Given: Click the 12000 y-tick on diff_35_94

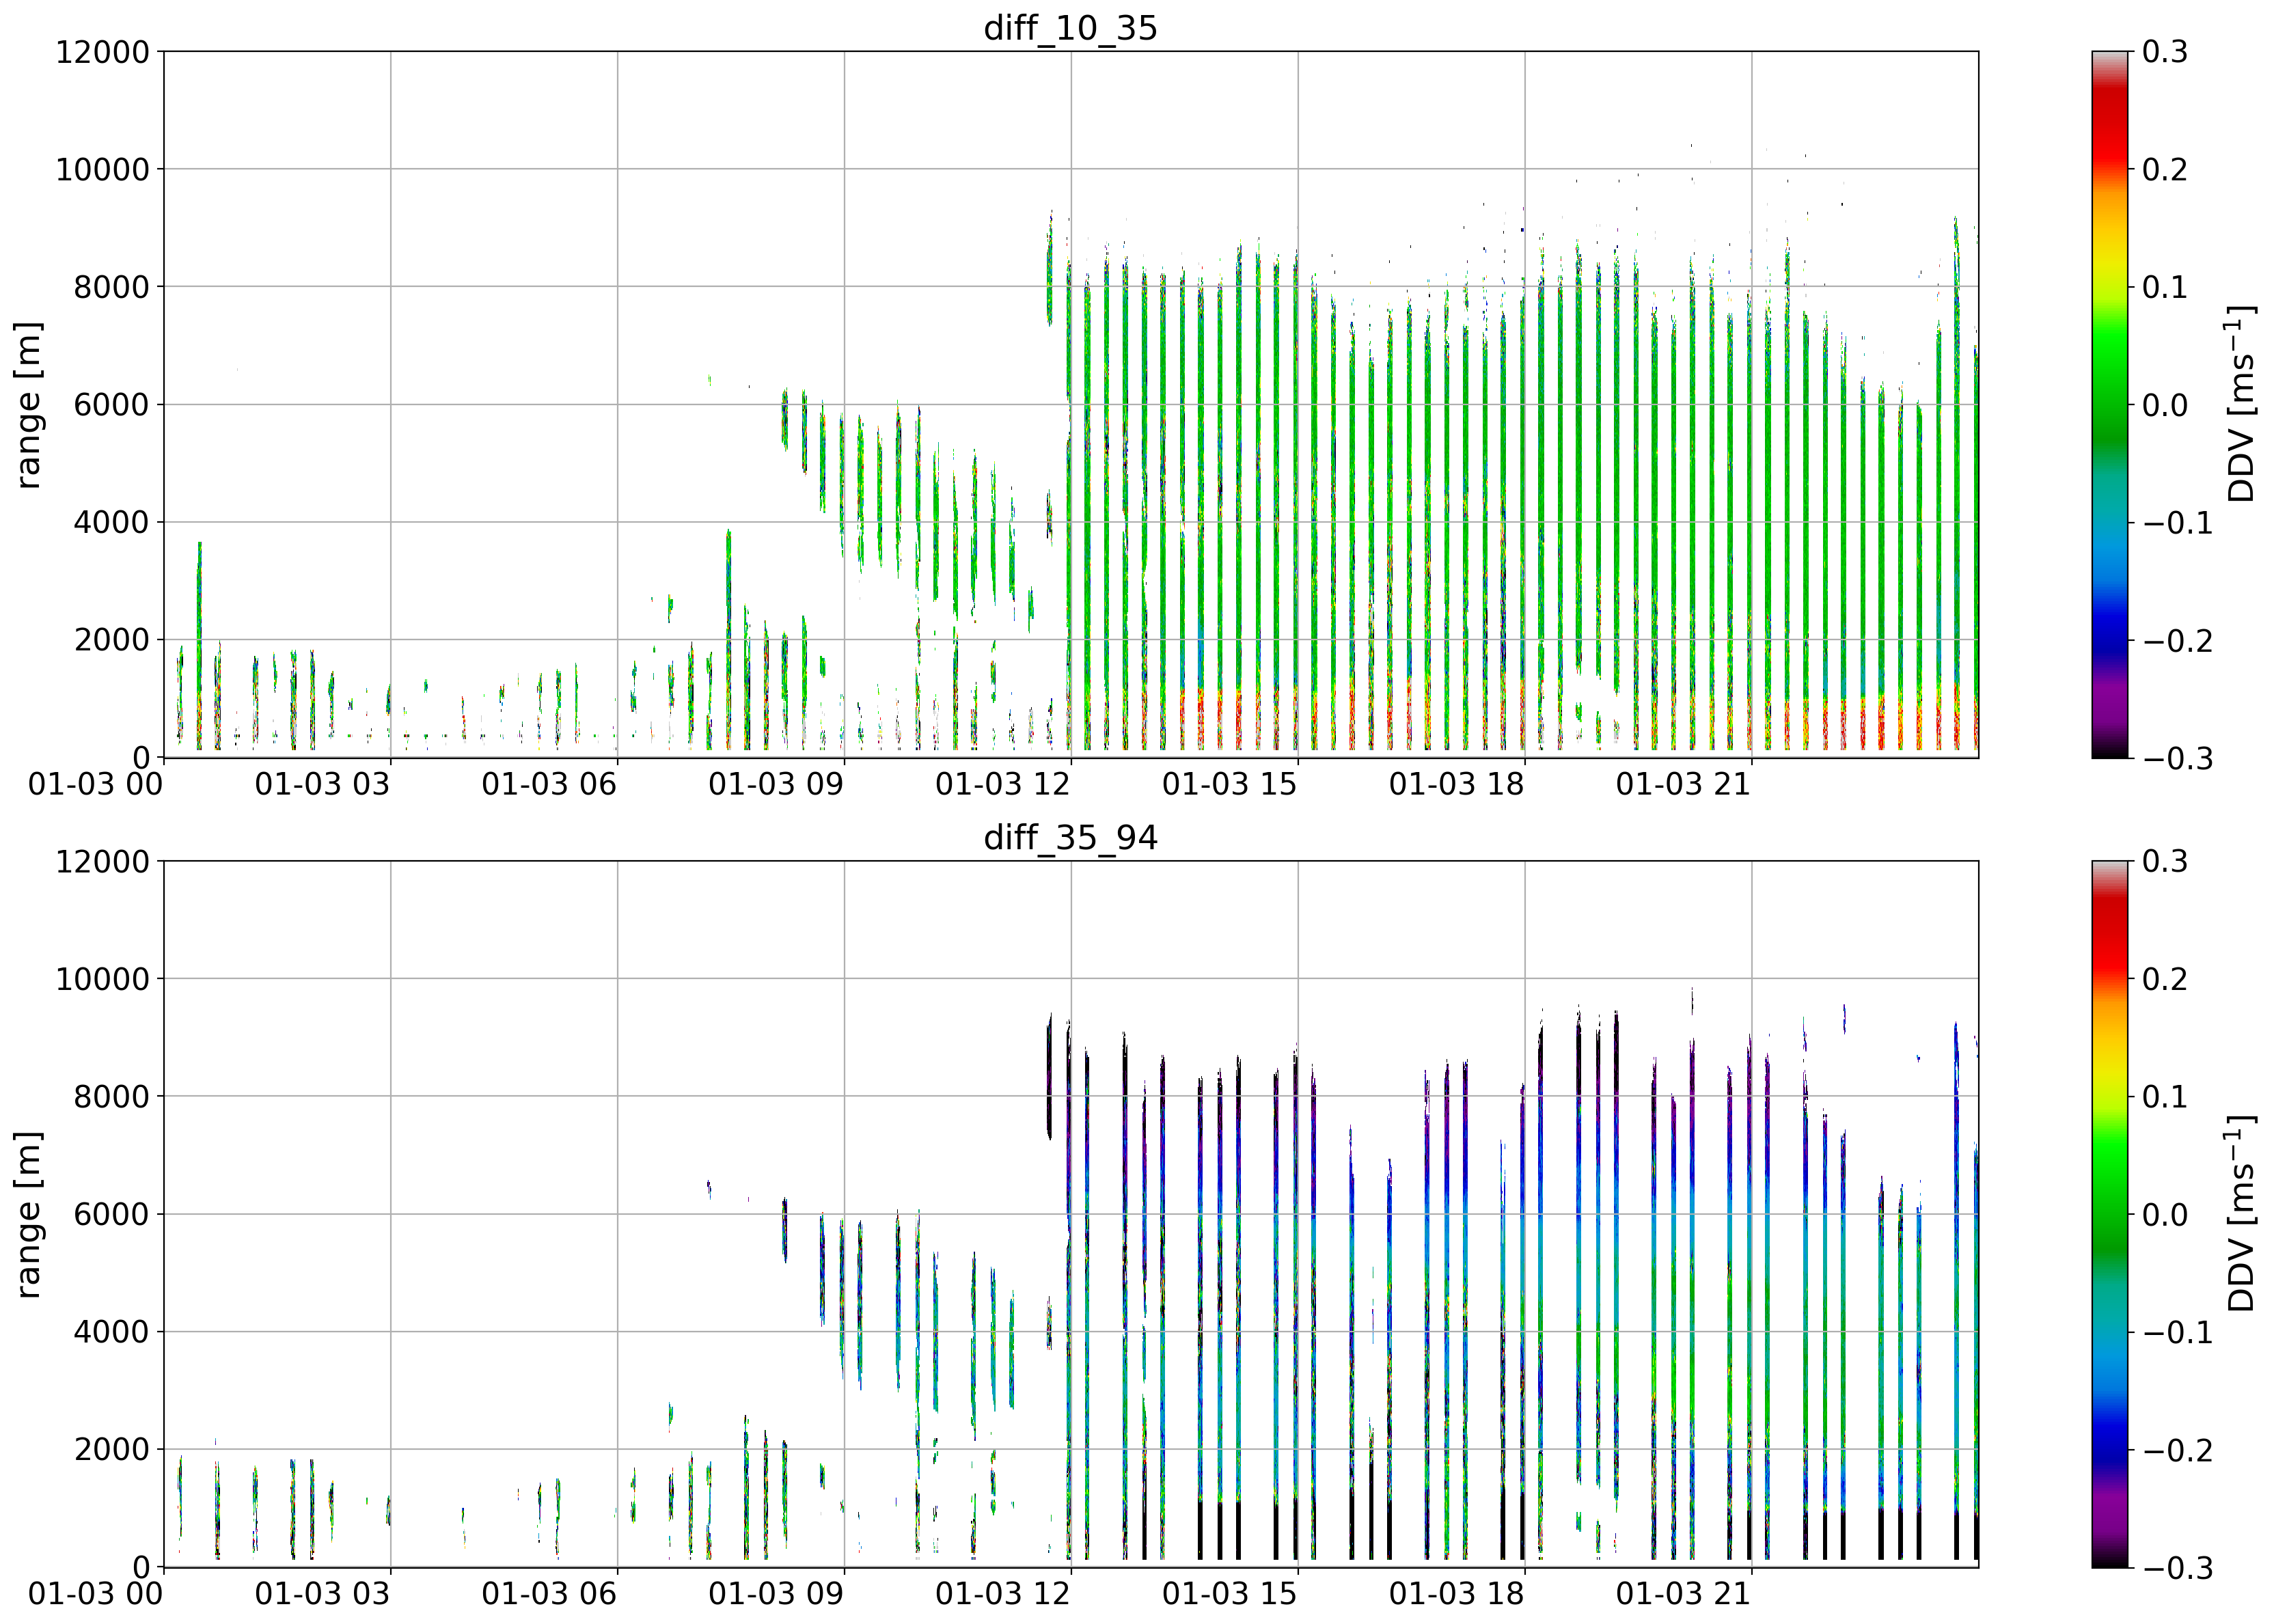Looking at the screenshot, I should pos(103,862).
